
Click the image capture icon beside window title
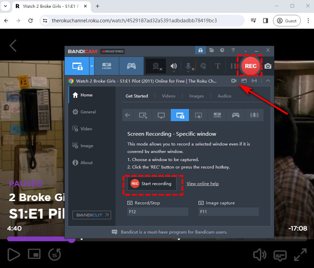(x=244, y=81)
